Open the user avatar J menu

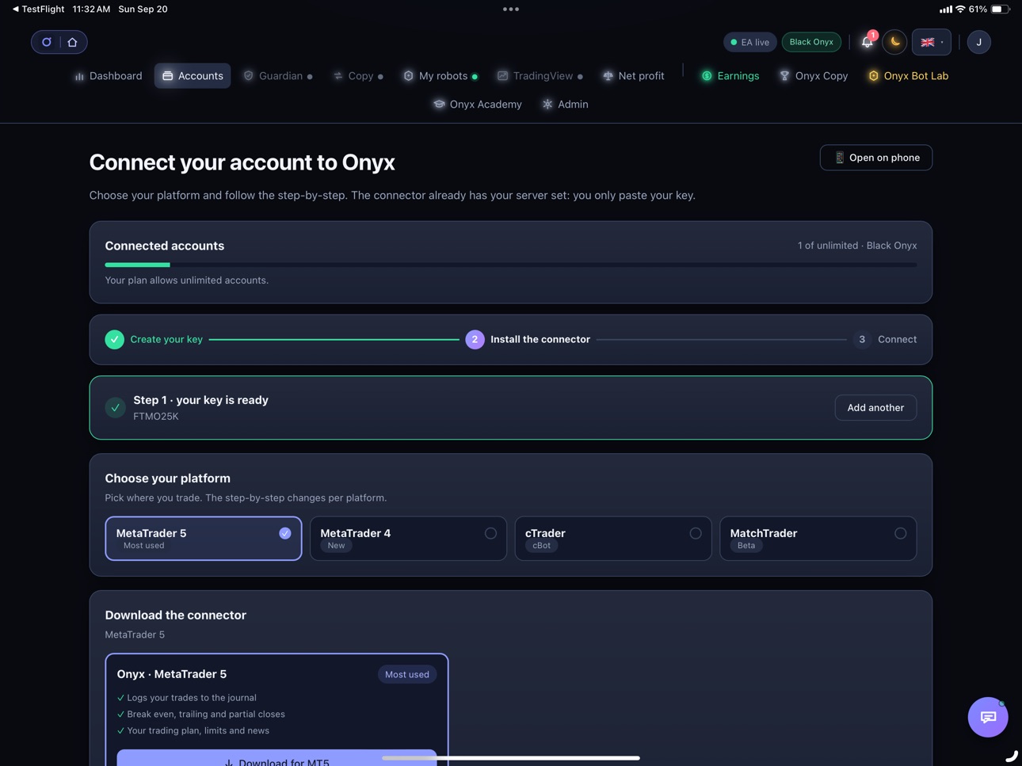click(x=978, y=42)
